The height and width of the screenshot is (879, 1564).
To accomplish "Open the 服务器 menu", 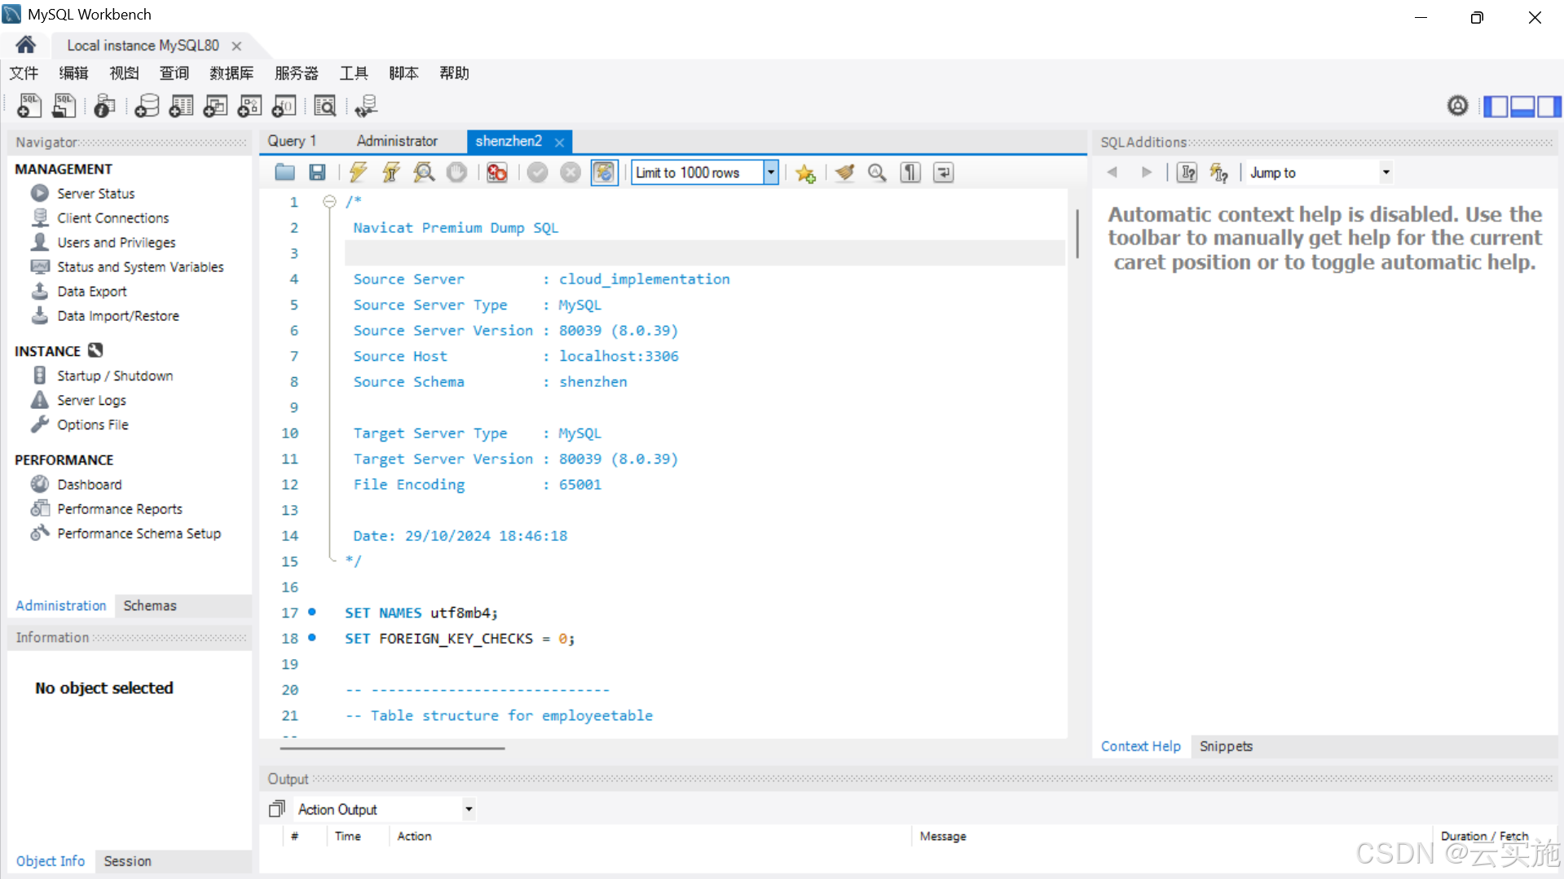I will pyautogui.click(x=297, y=73).
